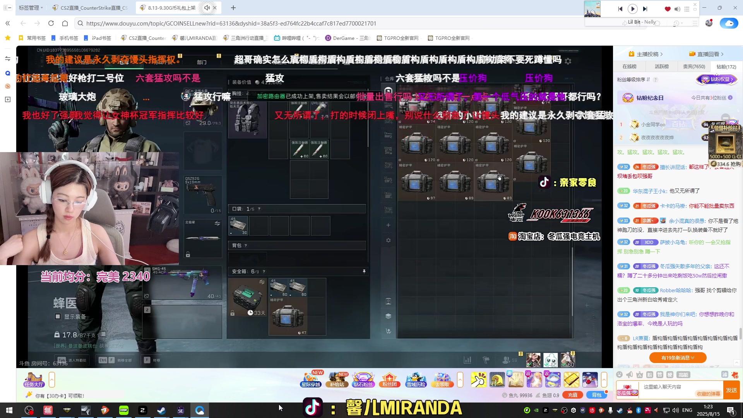This screenshot has height=418, width=743.
Task: Switch to CS2直播 browser tab
Action: [x=90, y=8]
